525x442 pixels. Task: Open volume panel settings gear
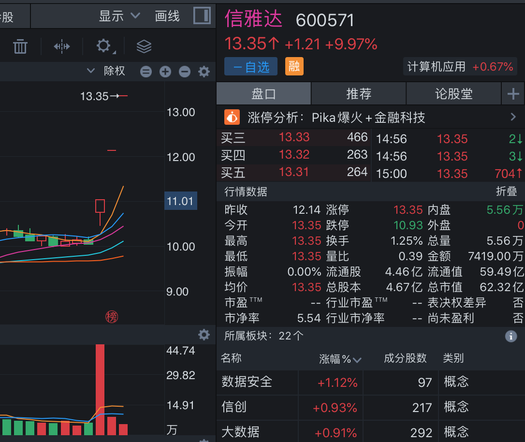[x=204, y=335]
